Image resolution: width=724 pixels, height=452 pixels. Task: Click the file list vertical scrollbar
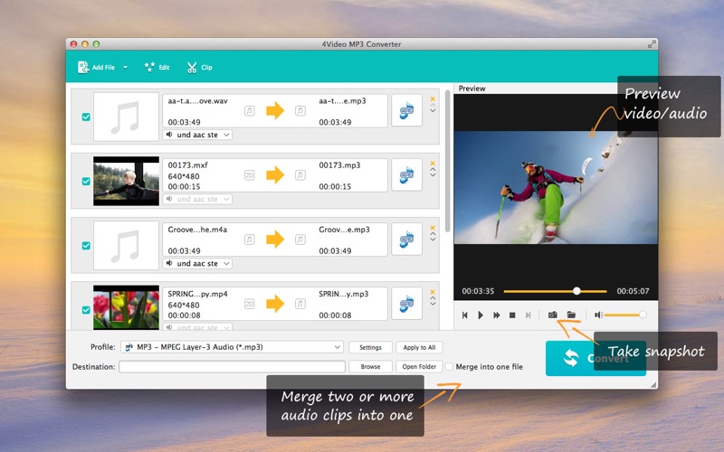pyautogui.click(x=447, y=162)
